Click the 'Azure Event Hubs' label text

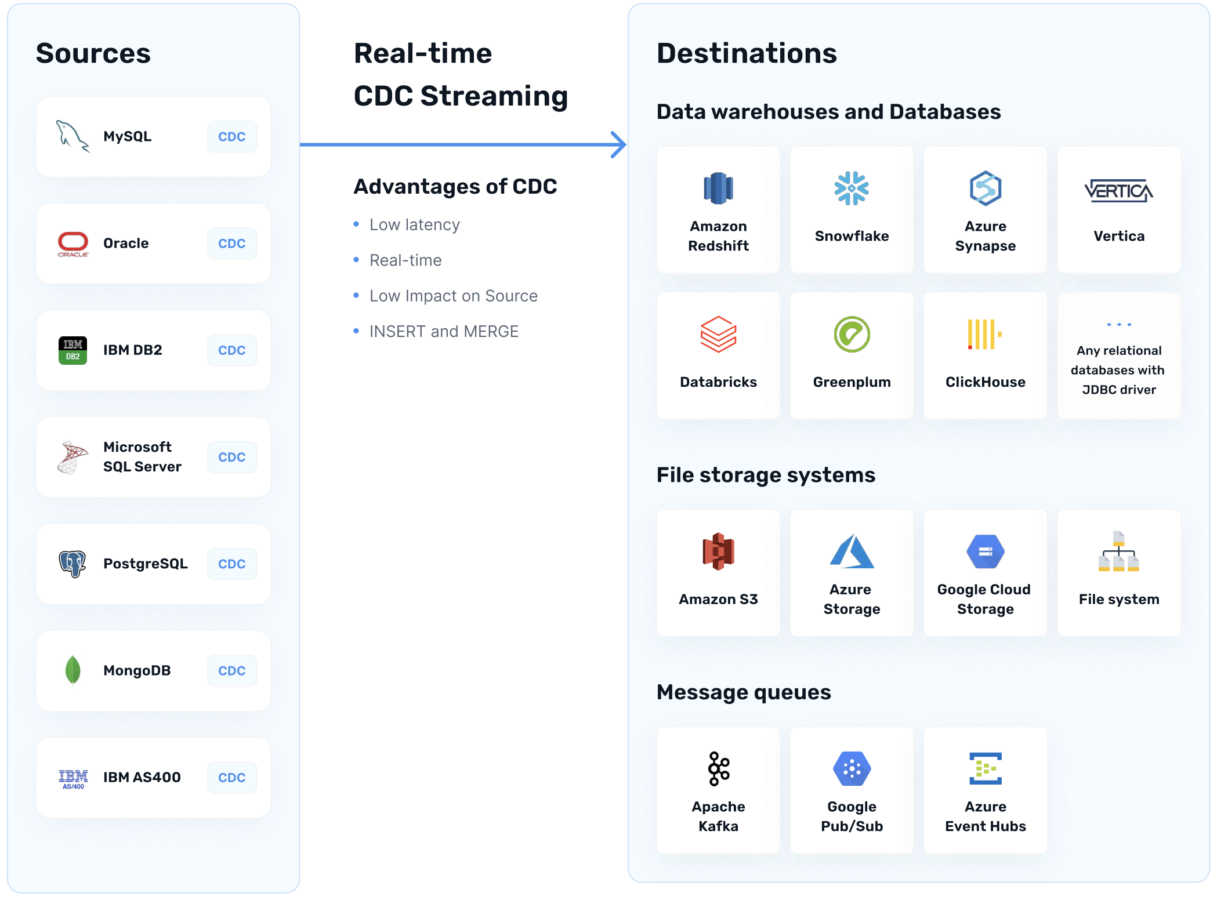(x=986, y=816)
